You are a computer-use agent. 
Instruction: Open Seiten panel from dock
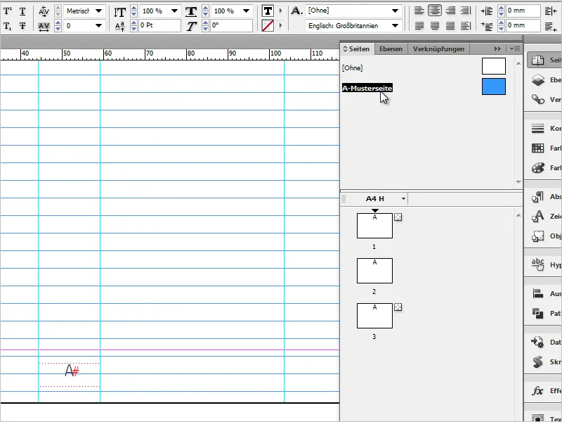(545, 60)
